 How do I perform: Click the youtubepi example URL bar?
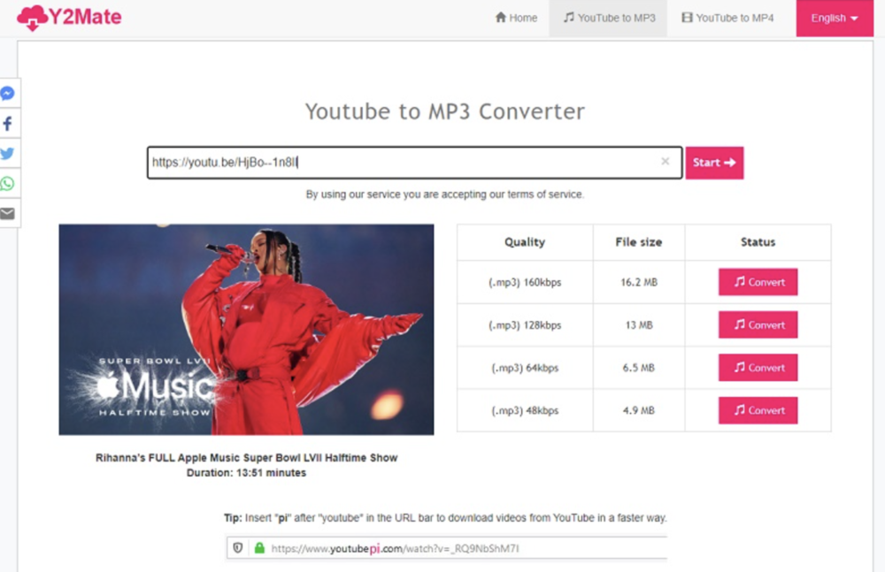click(446, 548)
